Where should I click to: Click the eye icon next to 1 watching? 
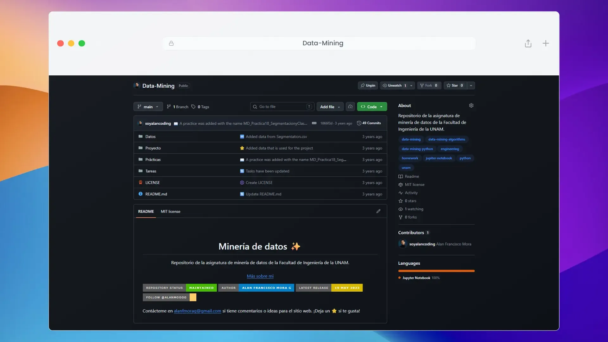click(401, 209)
